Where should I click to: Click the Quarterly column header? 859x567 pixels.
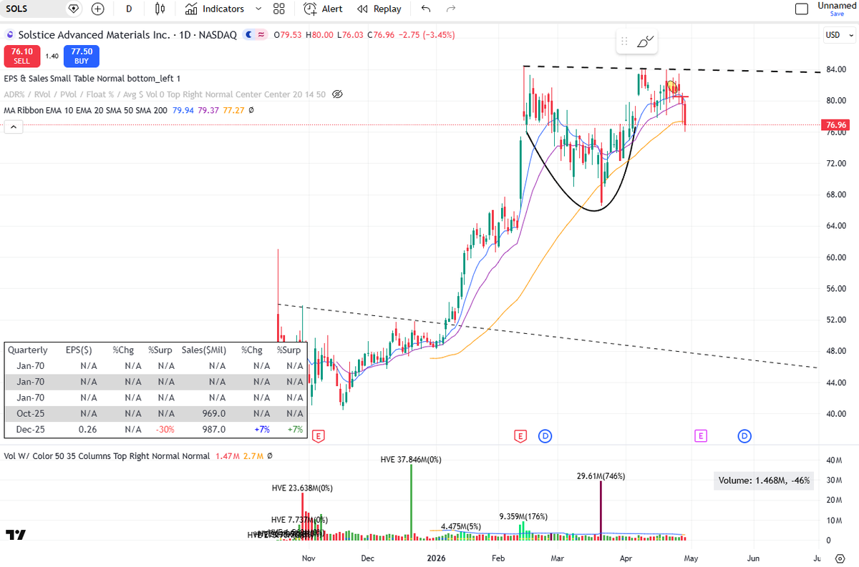(x=28, y=350)
